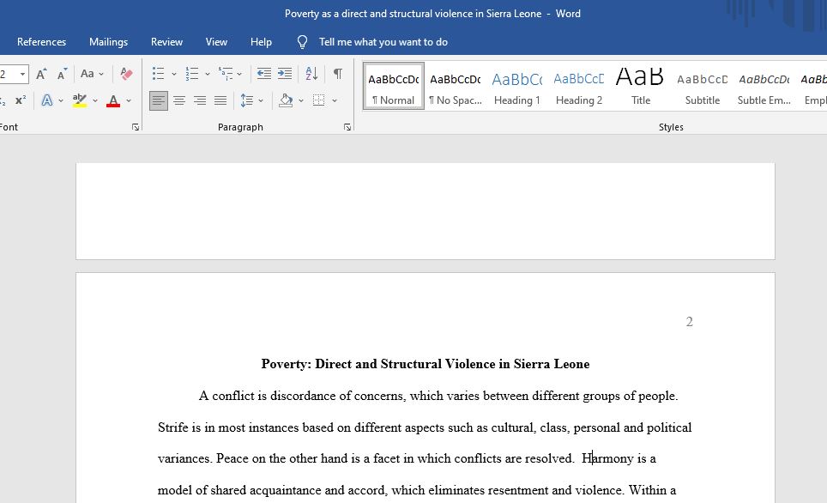Image resolution: width=827 pixels, height=503 pixels.
Task: Expand the bullet library dropdown arrow
Action: 174,74
